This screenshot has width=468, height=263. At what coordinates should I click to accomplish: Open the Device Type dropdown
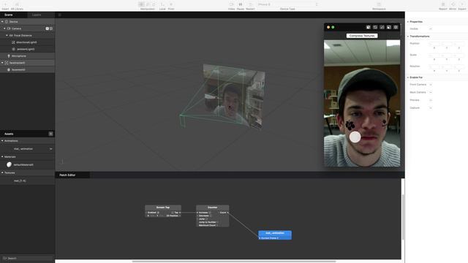[x=287, y=4]
